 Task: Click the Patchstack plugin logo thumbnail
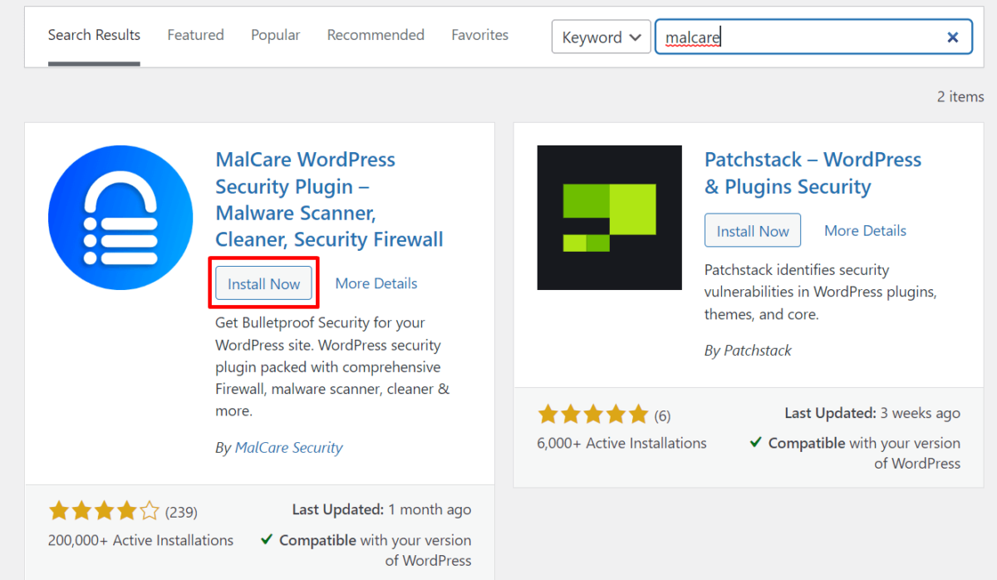coord(609,217)
